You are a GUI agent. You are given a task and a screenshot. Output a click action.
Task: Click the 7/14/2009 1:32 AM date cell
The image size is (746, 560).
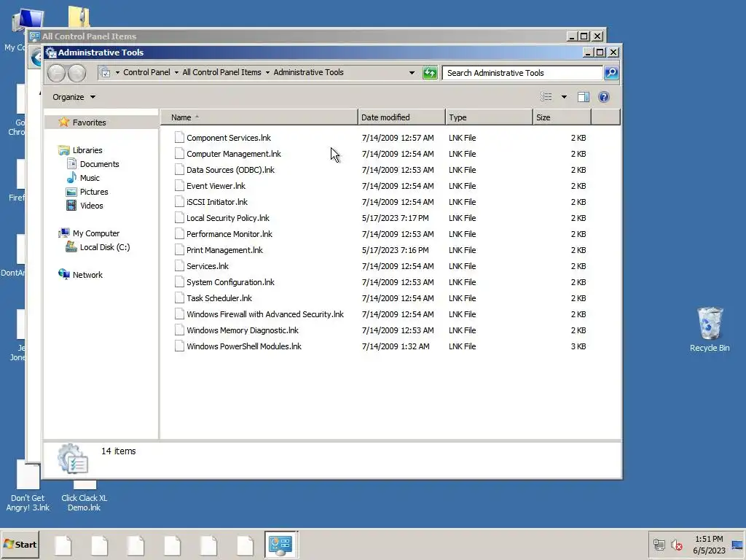396,346
